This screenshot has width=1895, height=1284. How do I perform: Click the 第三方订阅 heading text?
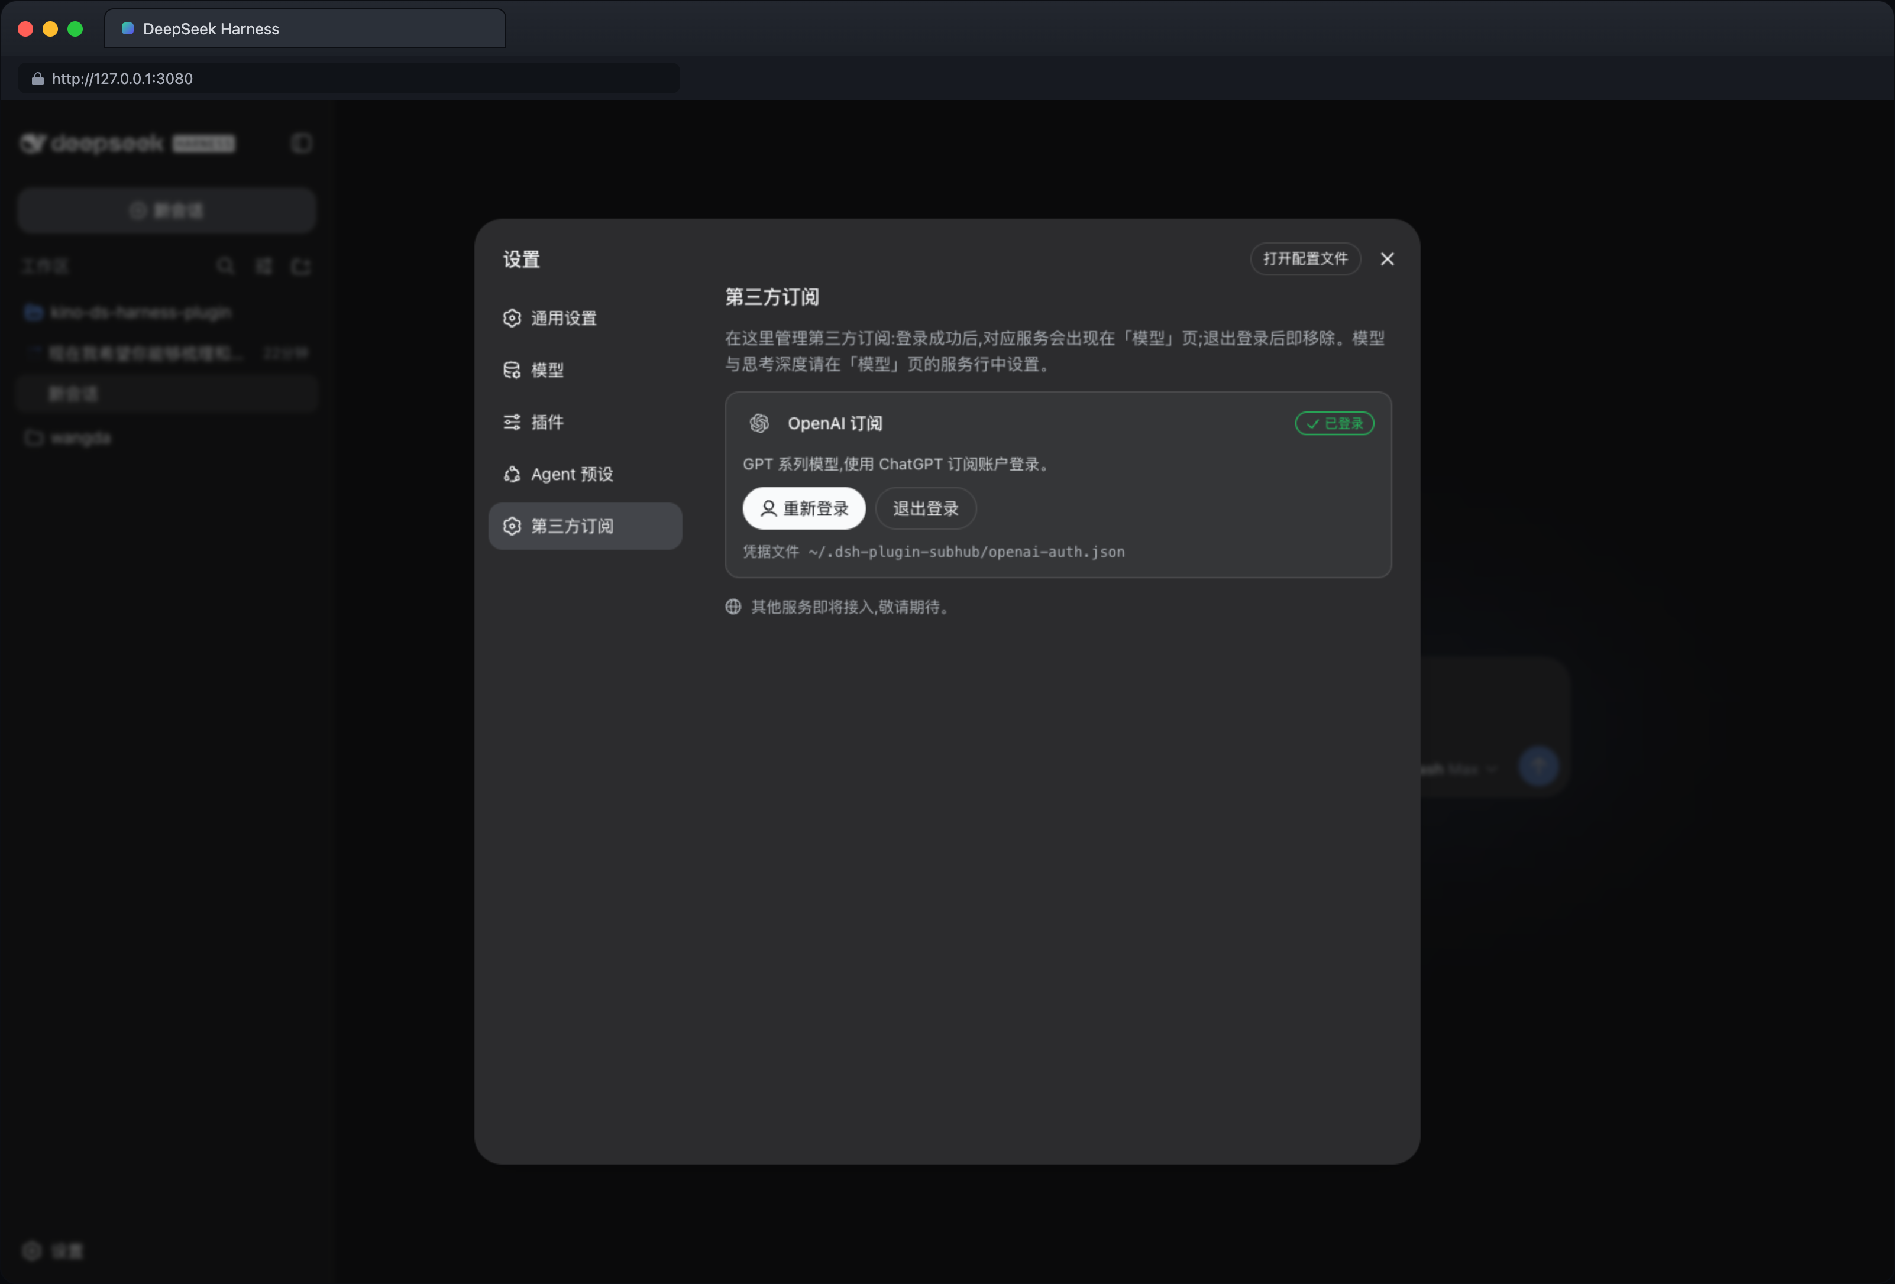772,297
